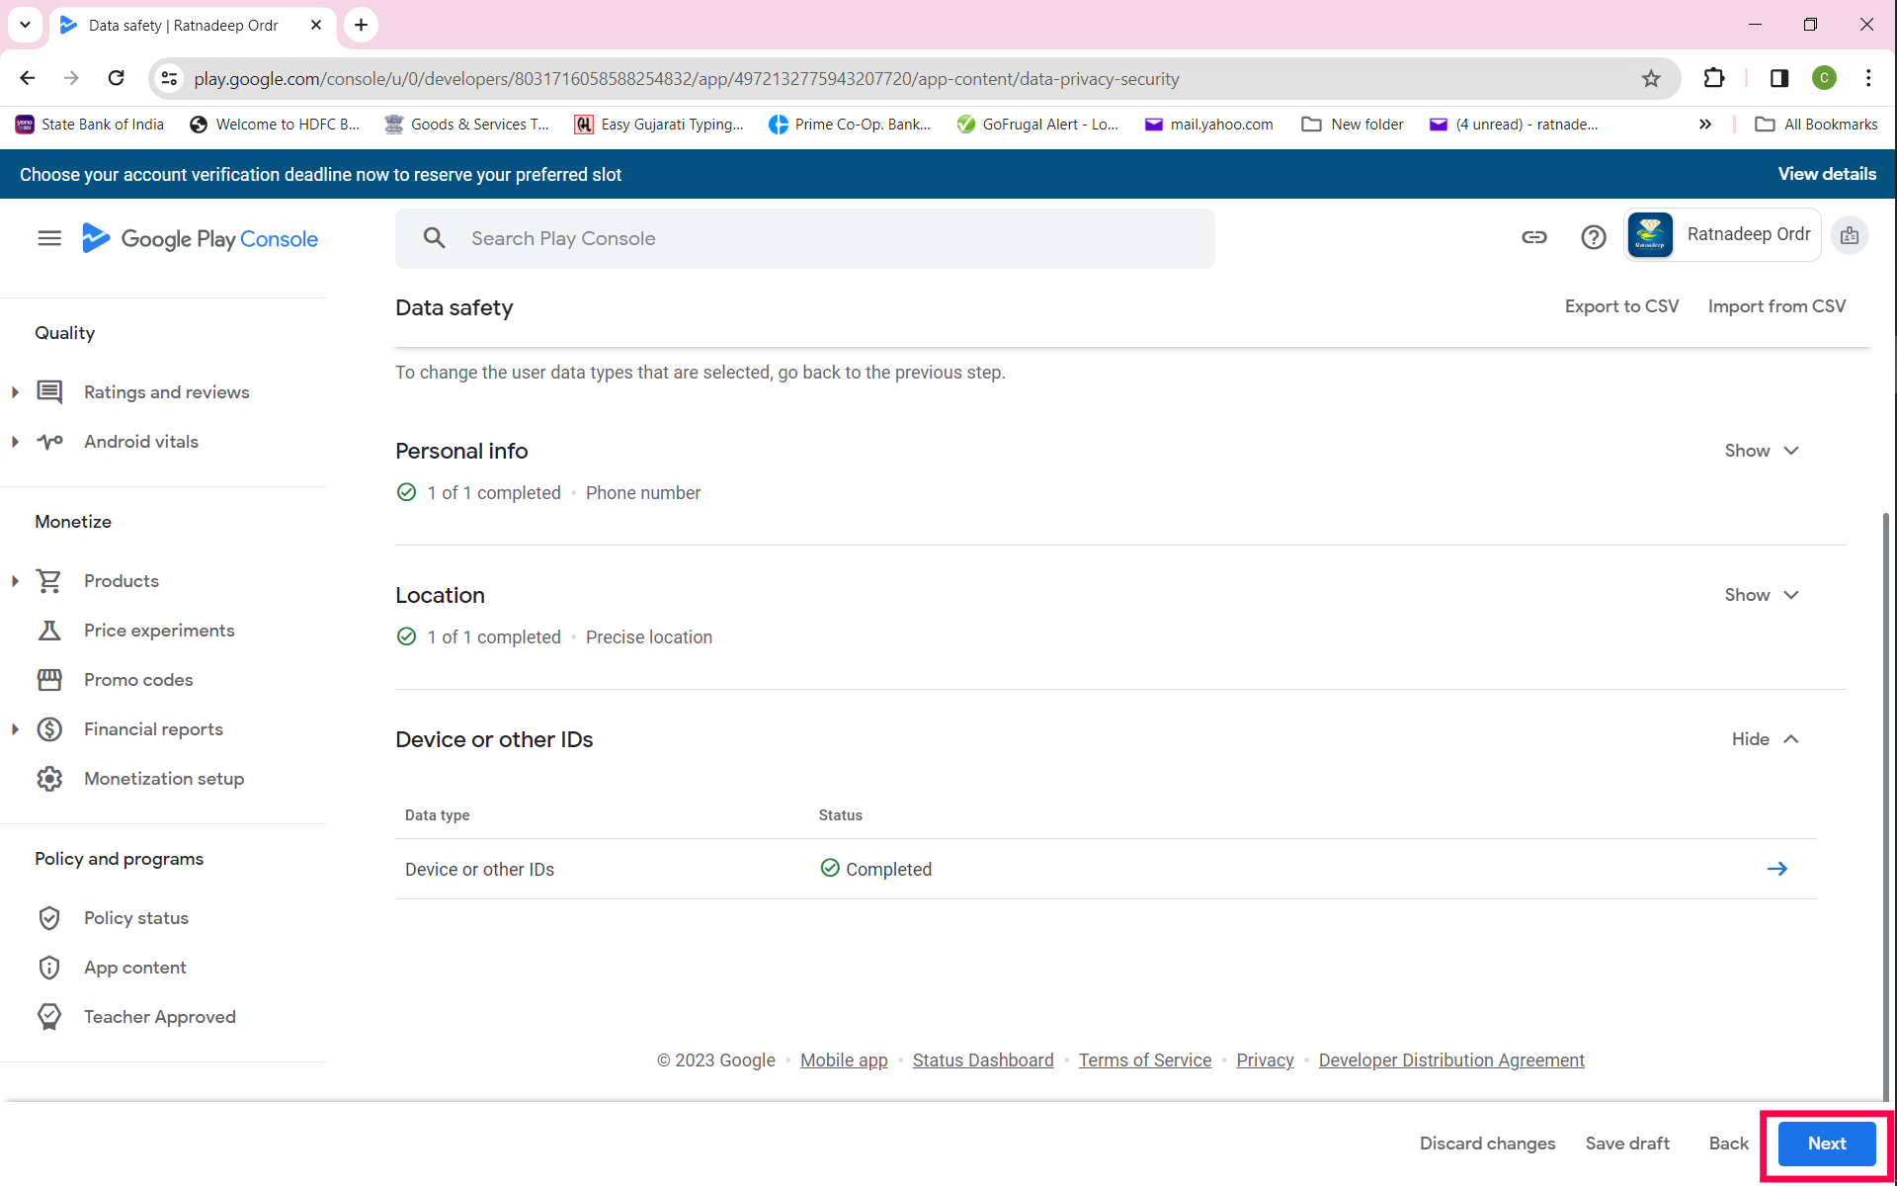Focus the Search Play Console field
1897x1186 pixels.
pyautogui.click(x=830, y=238)
